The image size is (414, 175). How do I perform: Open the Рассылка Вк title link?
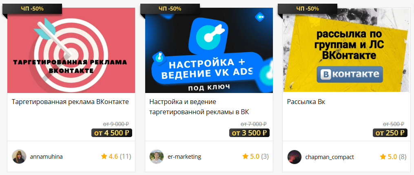point(306,102)
